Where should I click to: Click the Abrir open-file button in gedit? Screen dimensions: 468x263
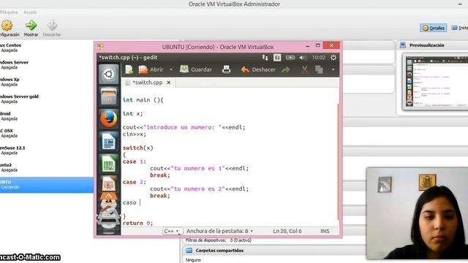tap(151, 69)
